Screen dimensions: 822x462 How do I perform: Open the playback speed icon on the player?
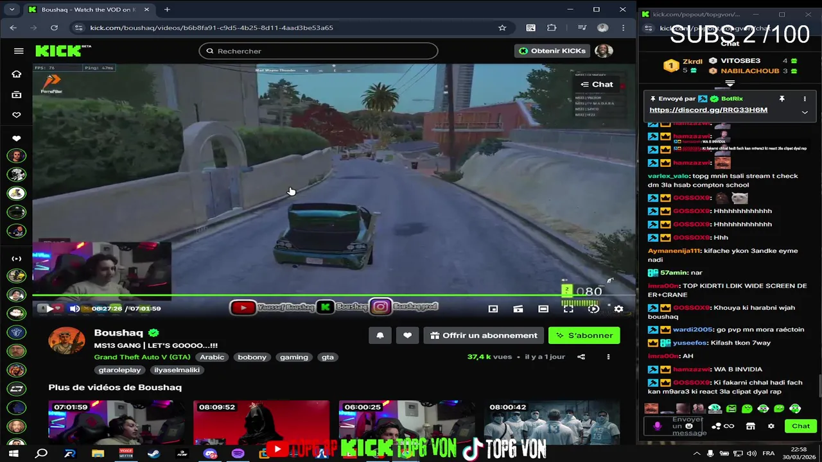593,309
